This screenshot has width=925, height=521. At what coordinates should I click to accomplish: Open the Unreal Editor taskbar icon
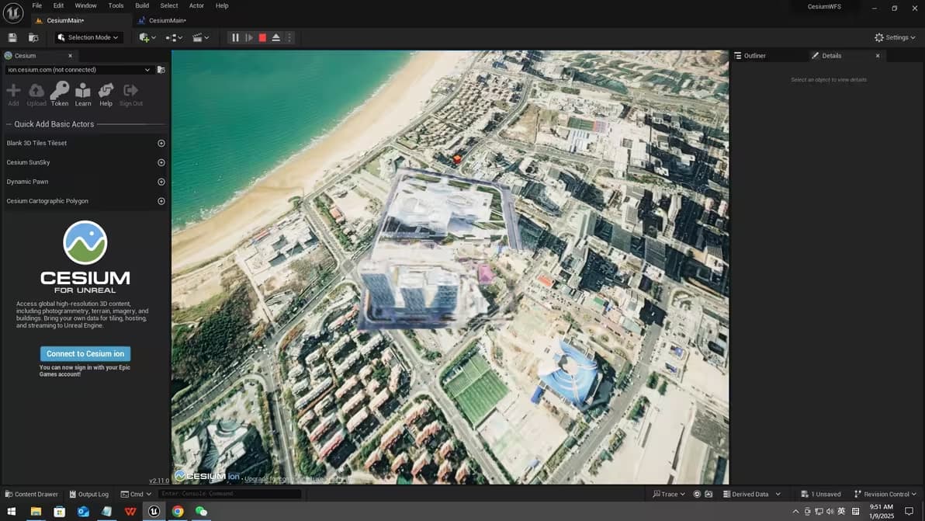154,511
